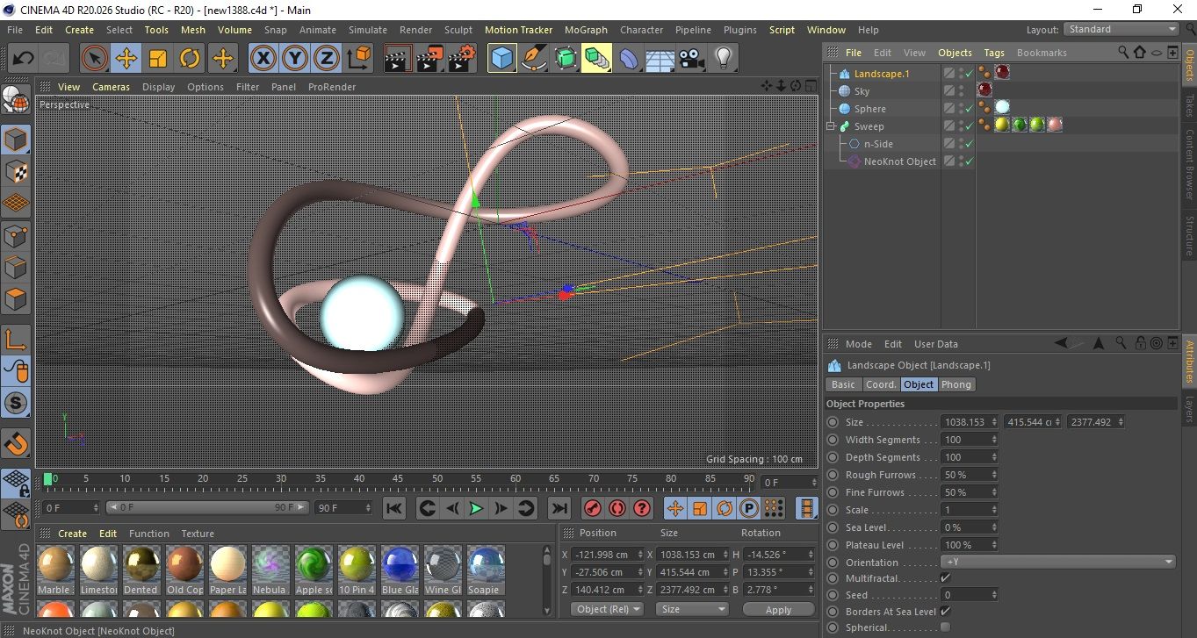This screenshot has height=638, width=1197.
Task: Toggle Z axis lock
Action: (327, 59)
